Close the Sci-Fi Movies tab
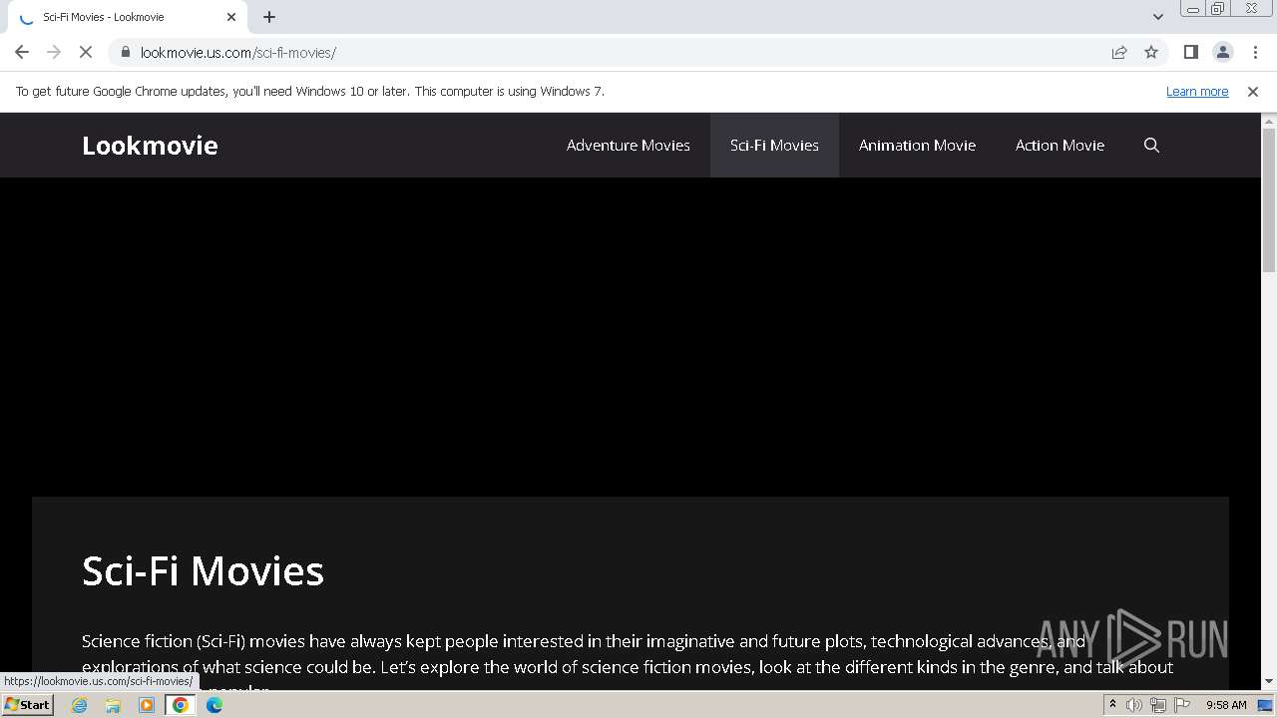This screenshot has height=718, width=1277. click(x=231, y=17)
